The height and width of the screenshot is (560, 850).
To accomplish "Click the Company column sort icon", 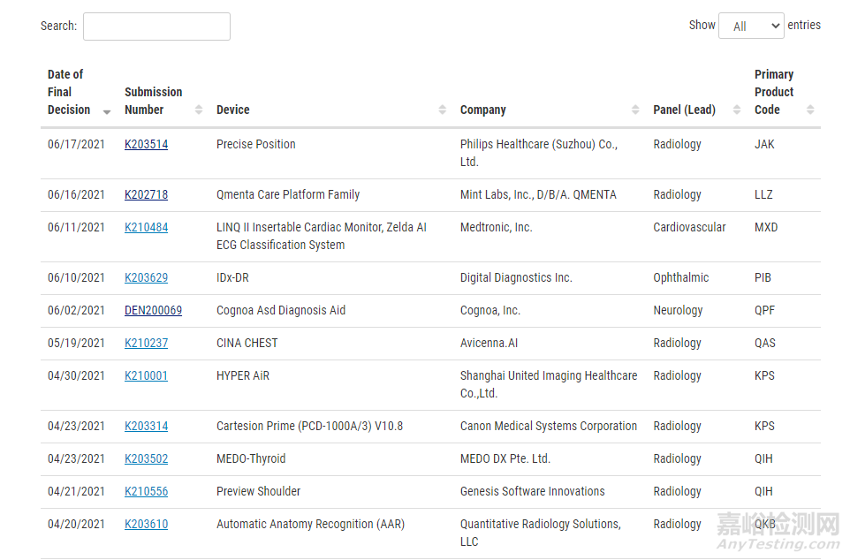I will coord(635,110).
